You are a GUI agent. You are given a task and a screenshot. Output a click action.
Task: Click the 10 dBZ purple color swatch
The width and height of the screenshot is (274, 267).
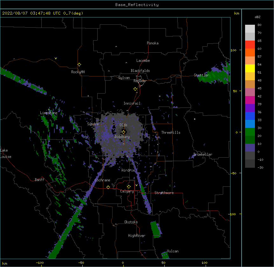pyautogui.click(x=250, y=148)
